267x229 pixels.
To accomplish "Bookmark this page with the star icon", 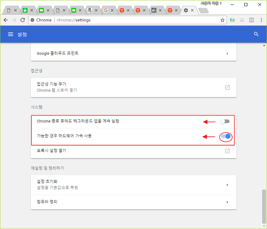I will (x=222, y=20).
